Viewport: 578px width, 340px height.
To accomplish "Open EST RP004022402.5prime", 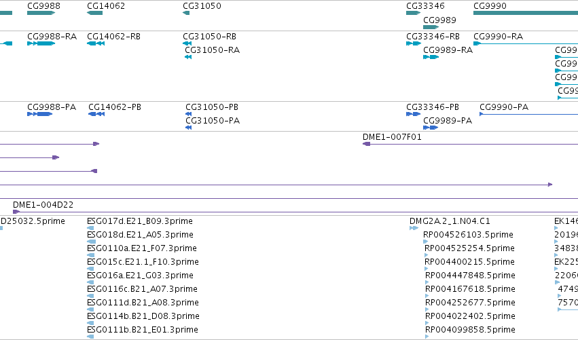I will point(471,316).
